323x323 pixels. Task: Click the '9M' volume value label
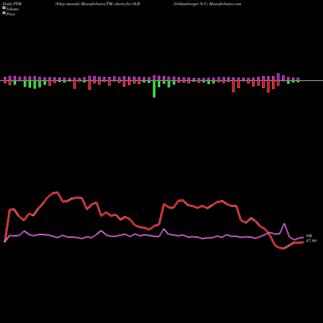309,236
